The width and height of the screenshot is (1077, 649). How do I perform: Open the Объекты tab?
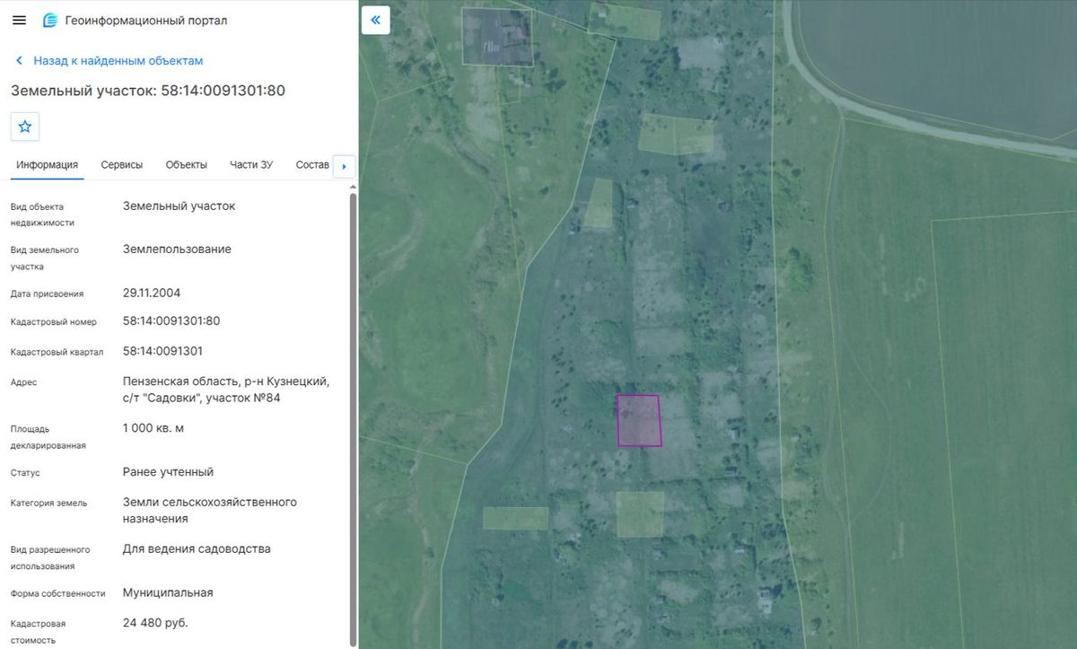(x=187, y=165)
